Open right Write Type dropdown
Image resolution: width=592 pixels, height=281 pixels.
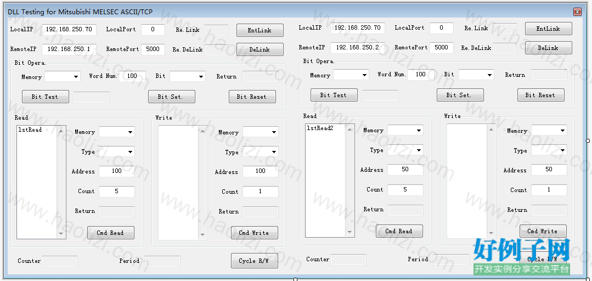(x=549, y=150)
